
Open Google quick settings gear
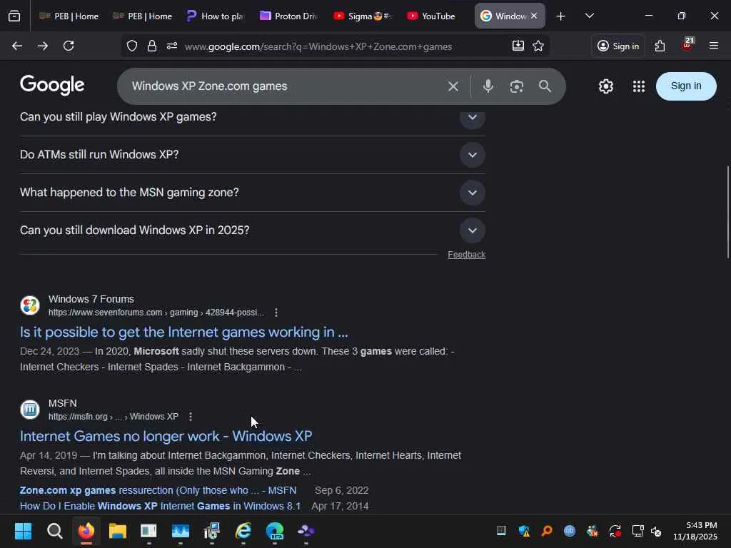click(x=605, y=86)
